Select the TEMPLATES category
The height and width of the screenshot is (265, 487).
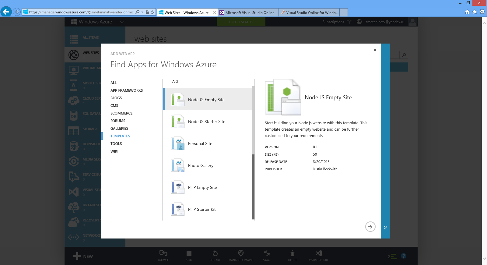(120, 136)
